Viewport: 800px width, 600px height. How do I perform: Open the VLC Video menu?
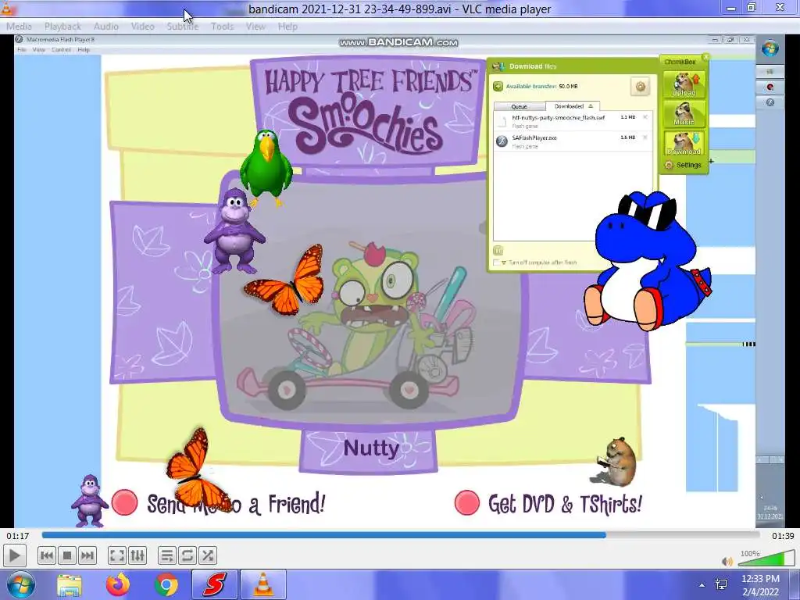tap(142, 26)
